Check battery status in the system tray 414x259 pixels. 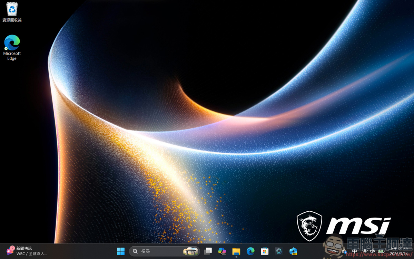pos(381,251)
